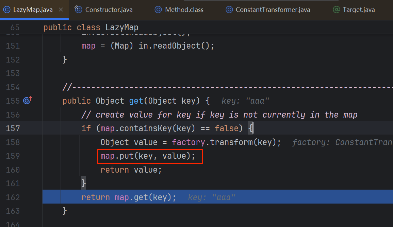
Task: Click the 'get' method name on line 155
Action: point(136,101)
